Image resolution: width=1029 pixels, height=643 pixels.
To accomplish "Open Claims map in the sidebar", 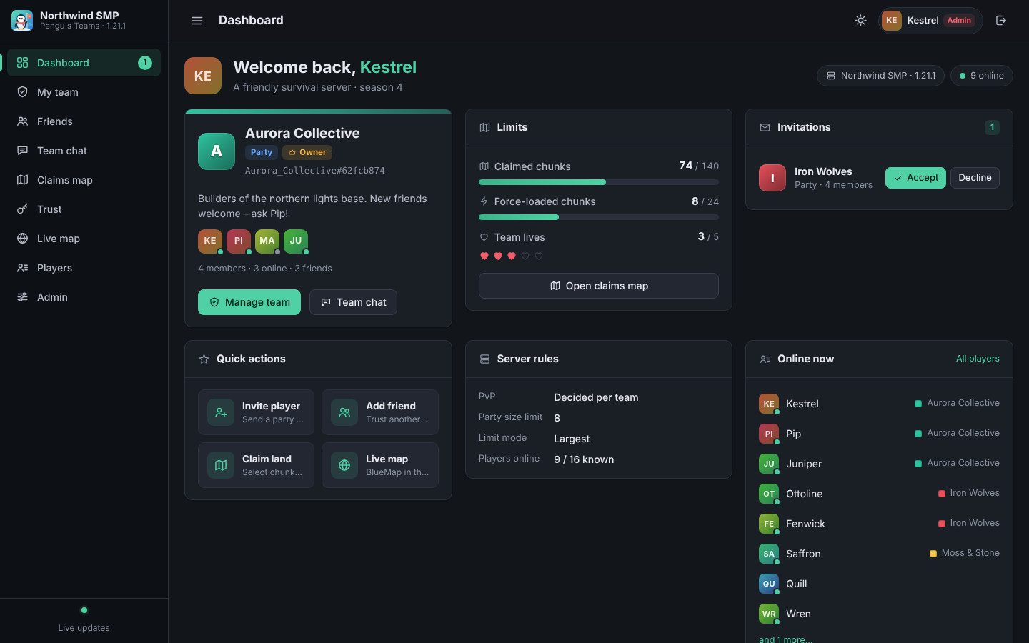I will click(x=84, y=180).
